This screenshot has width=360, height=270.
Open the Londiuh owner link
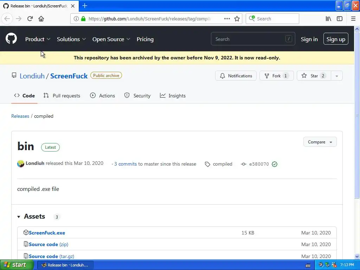pyautogui.click(x=32, y=76)
